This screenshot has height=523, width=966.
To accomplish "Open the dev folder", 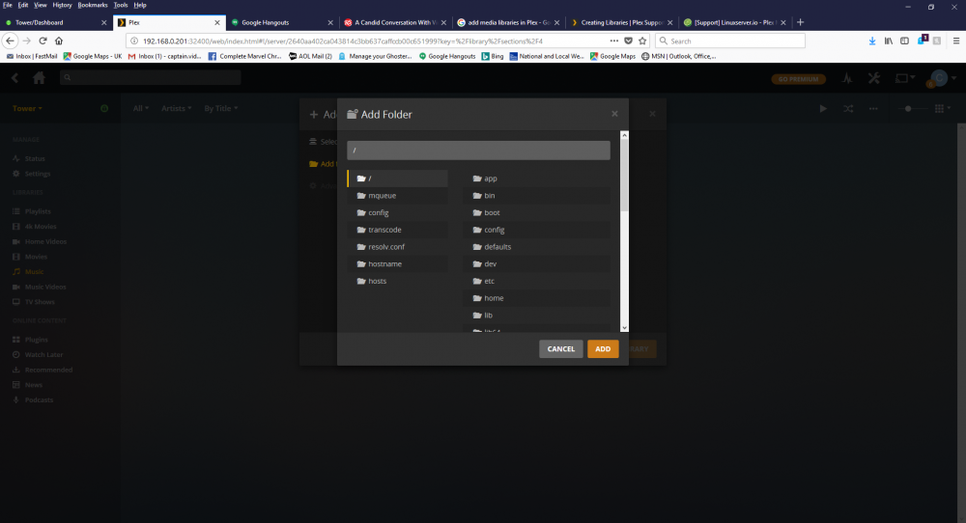I will (536, 264).
